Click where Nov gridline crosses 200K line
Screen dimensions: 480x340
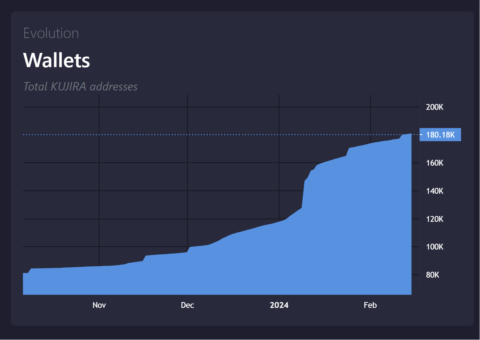99,107
